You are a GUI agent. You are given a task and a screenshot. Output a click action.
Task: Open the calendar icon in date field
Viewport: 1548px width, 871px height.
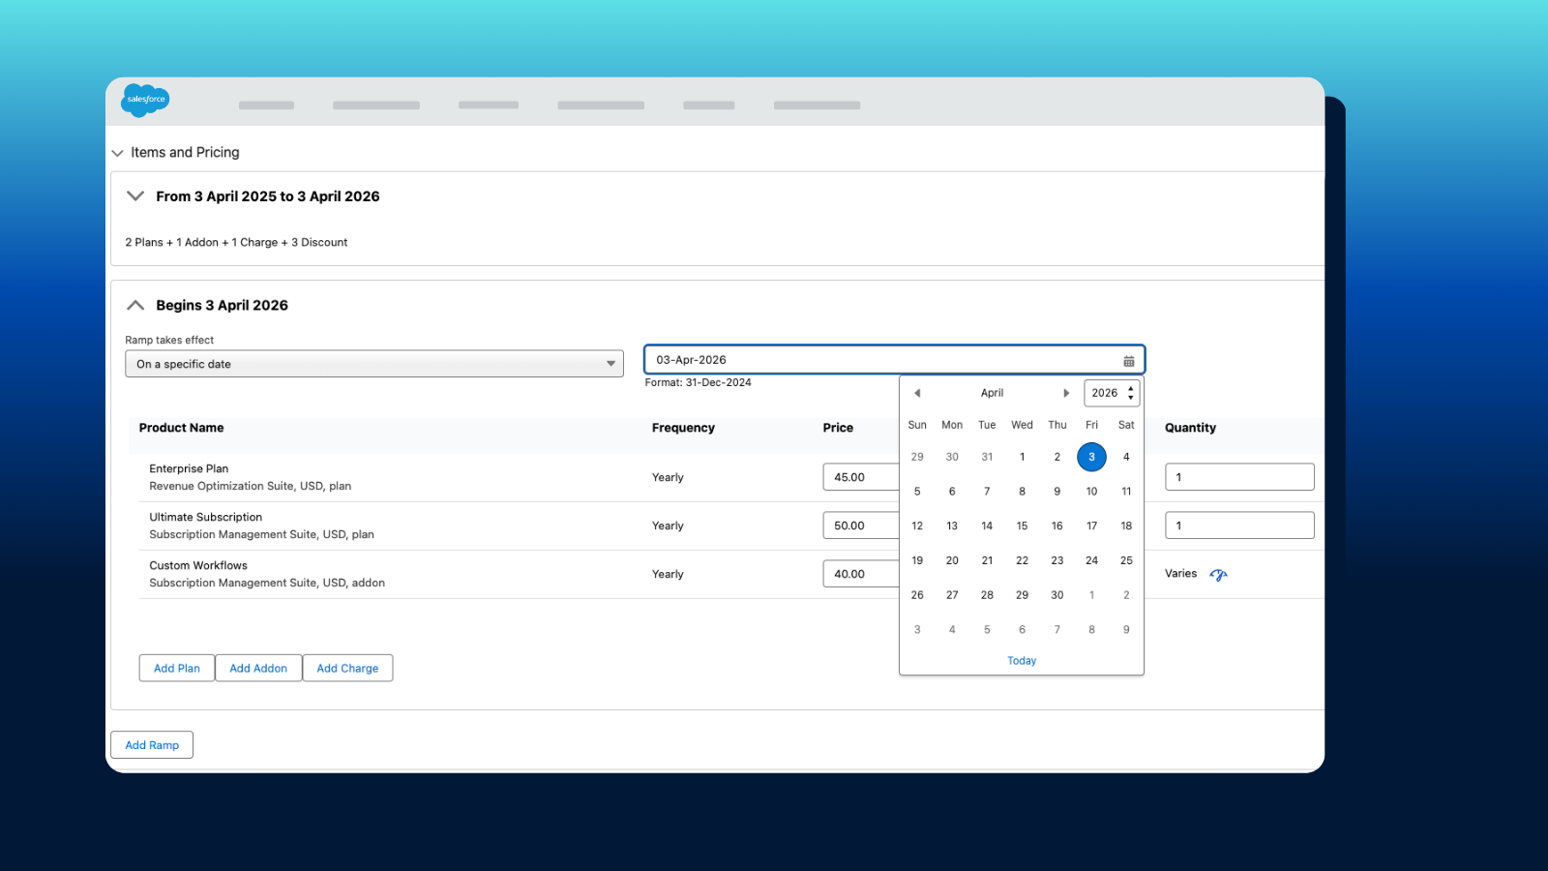[1128, 361]
